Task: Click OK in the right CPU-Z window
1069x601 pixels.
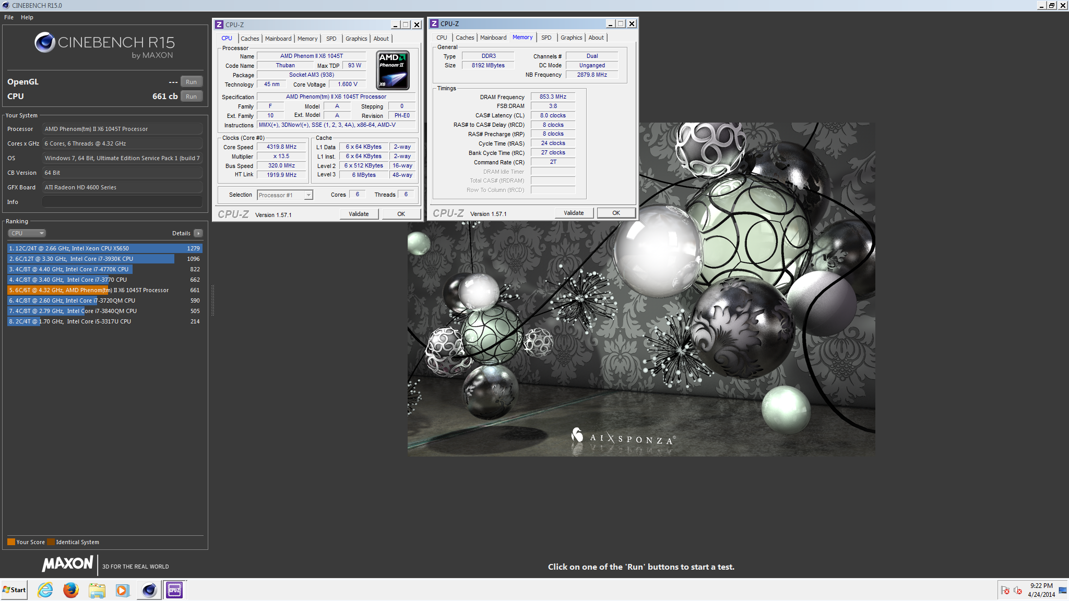Action: click(616, 213)
